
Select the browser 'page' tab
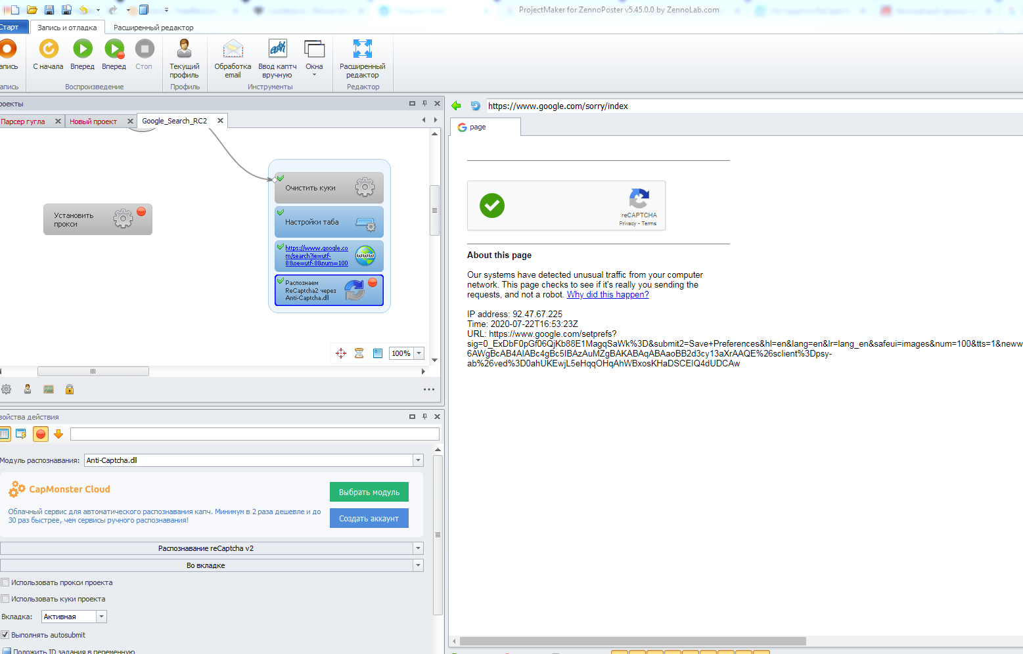[x=485, y=127]
